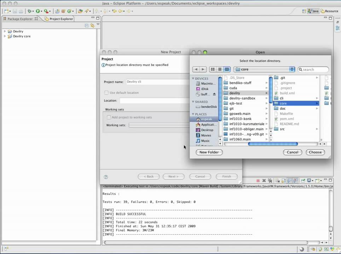Viewport: 341px width, 254px height.
Task: Select espeak in the PLACES sidebar
Action: (x=204, y=119)
